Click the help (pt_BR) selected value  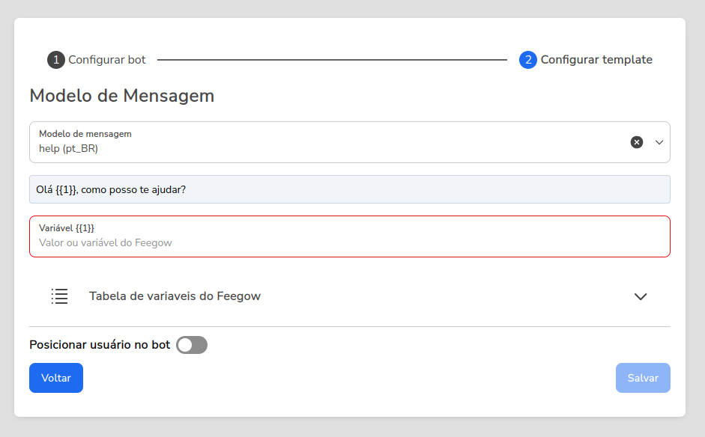coord(68,149)
